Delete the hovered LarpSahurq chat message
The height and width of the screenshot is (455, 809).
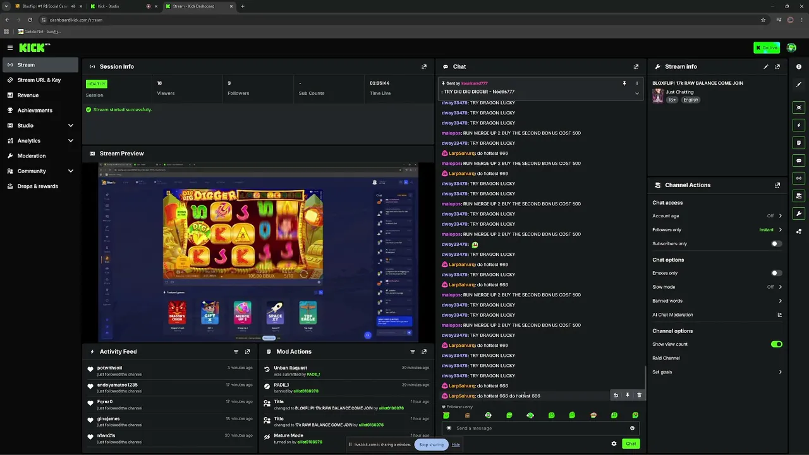tap(639, 396)
